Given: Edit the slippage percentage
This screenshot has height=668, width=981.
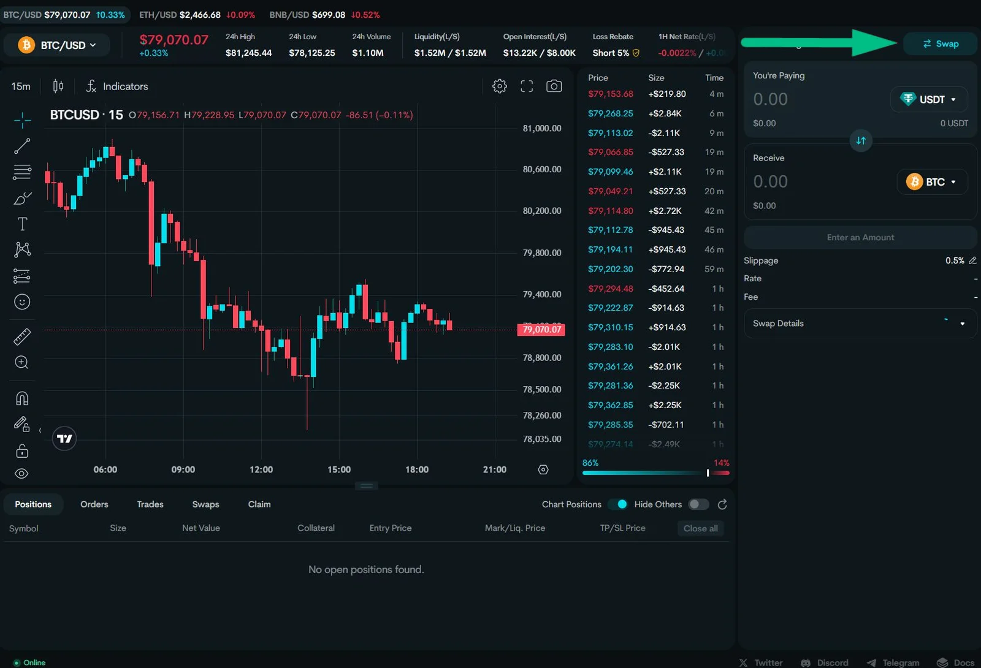Looking at the screenshot, I should [972, 260].
